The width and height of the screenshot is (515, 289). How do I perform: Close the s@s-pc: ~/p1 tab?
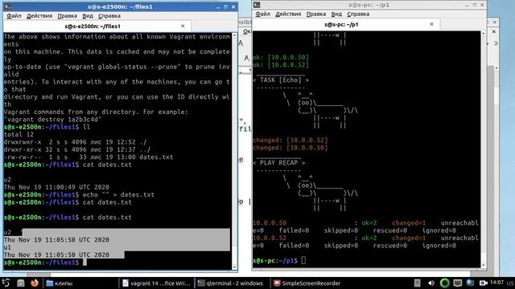tap(431, 24)
